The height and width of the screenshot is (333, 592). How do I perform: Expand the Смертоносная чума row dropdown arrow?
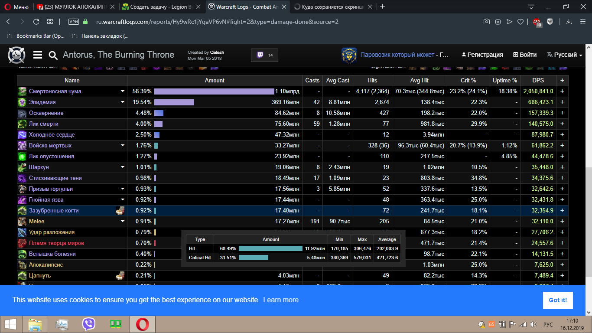pos(123,91)
